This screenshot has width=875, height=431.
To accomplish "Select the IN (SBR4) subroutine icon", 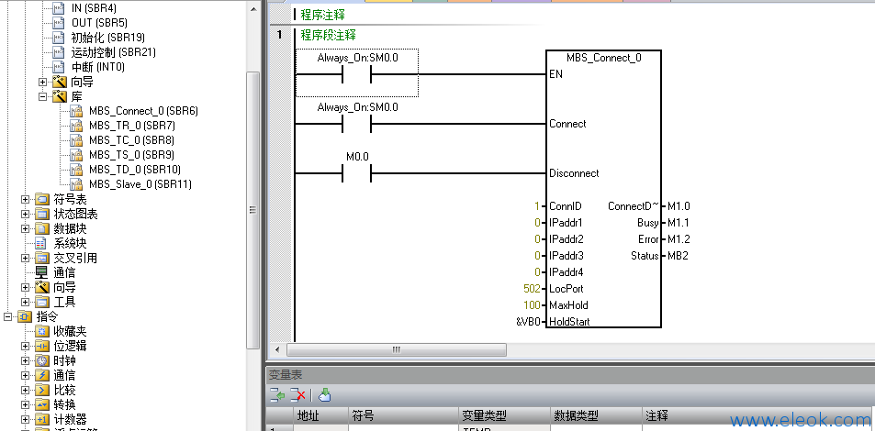I will click(59, 8).
